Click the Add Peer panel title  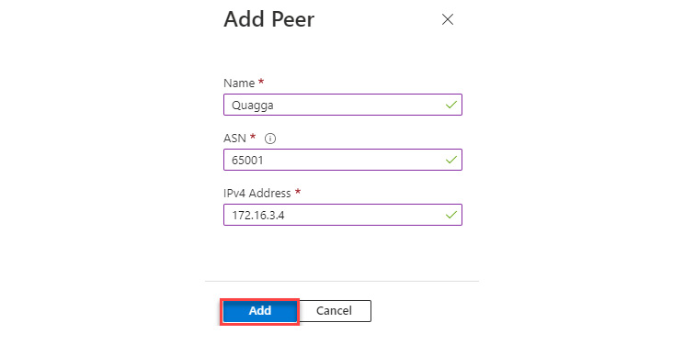click(268, 19)
